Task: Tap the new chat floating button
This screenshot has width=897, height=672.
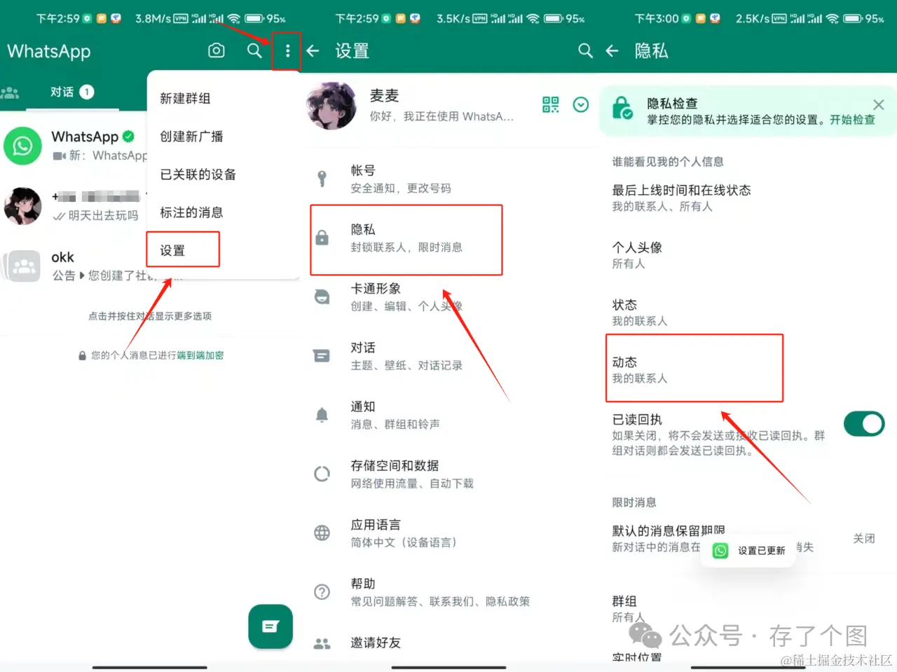Action: 271,626
